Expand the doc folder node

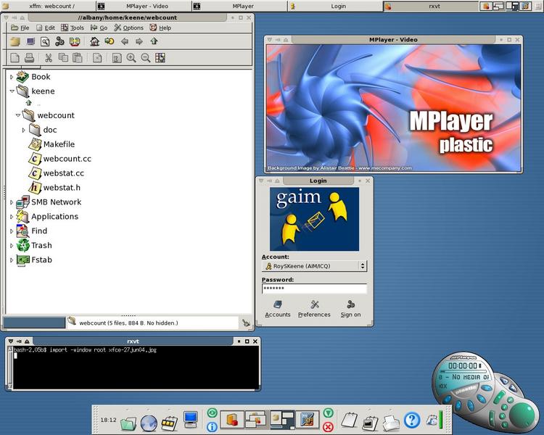[x=24, y=130]
